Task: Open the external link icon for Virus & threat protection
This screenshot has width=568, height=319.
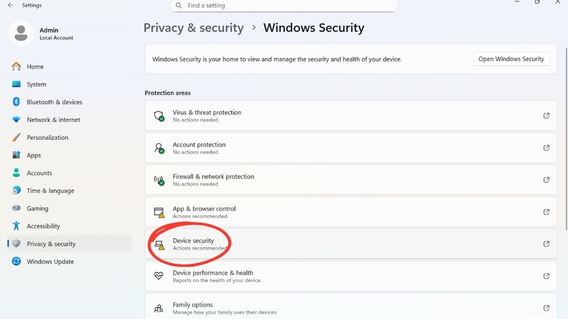Action: [x=546, y=116]
